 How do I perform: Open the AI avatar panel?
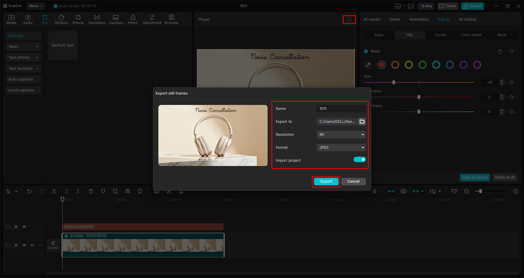coord(172,19)
